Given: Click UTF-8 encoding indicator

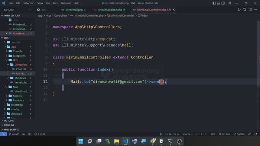Looking at the screenshot, I should 199,134.
